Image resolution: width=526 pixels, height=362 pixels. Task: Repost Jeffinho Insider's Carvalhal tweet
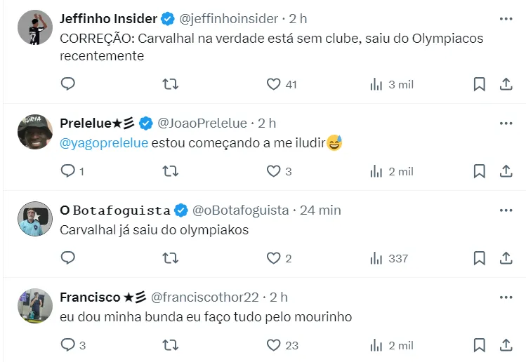tap(170, 84)
